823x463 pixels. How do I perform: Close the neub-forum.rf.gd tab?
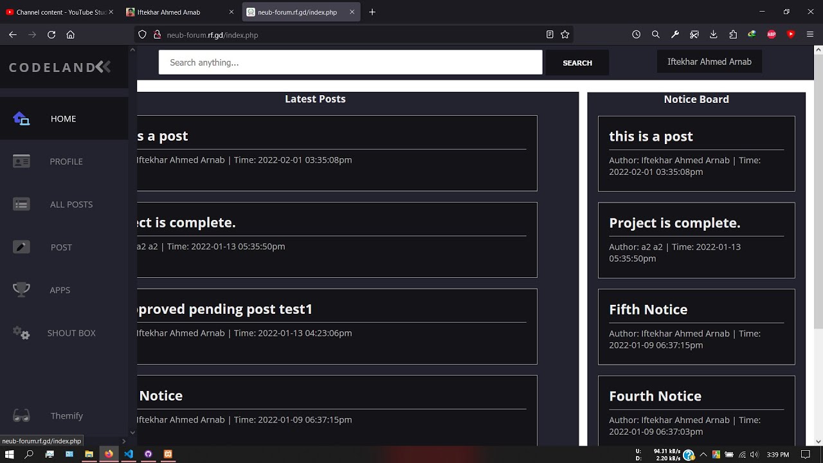coord(352,12)
